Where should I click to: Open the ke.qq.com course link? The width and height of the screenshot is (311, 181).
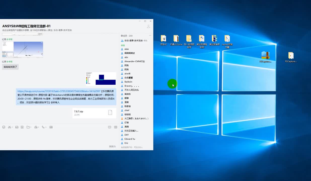[x=59, y=91]
